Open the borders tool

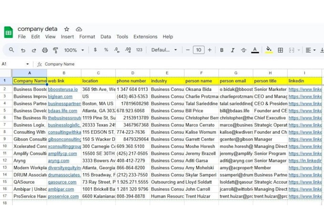pos(280,50)
